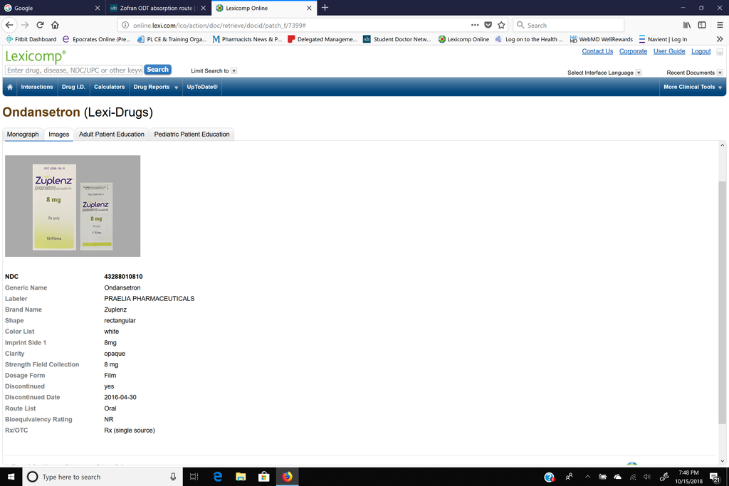Bookmark this page with the star icon
The height and width of the screenshot is (486, 729).
501,25
